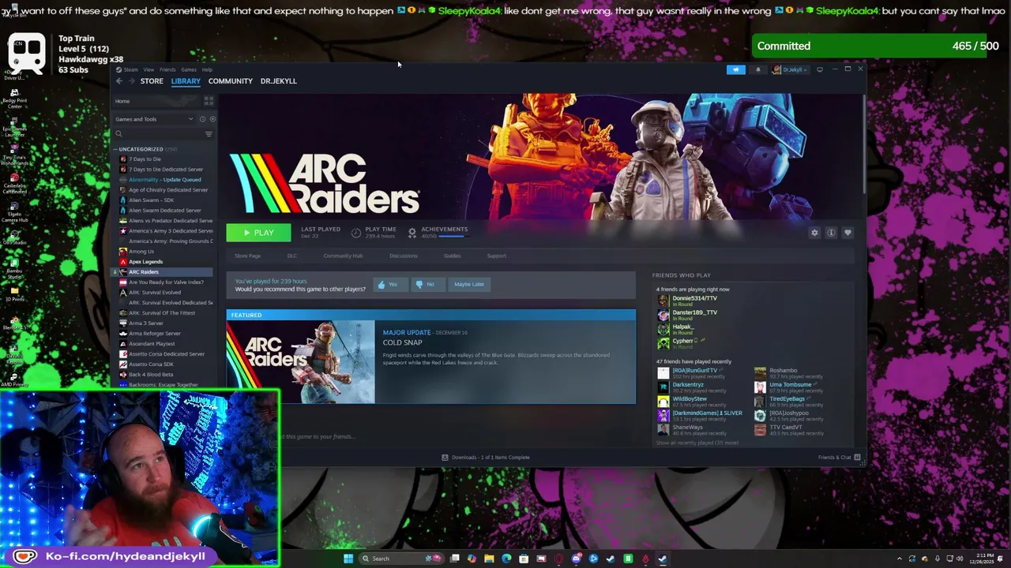Screen dimensions: 1011x568
Task: Select Apex Legends in library list
Action: pyautogui.click(x=145, y=262)
